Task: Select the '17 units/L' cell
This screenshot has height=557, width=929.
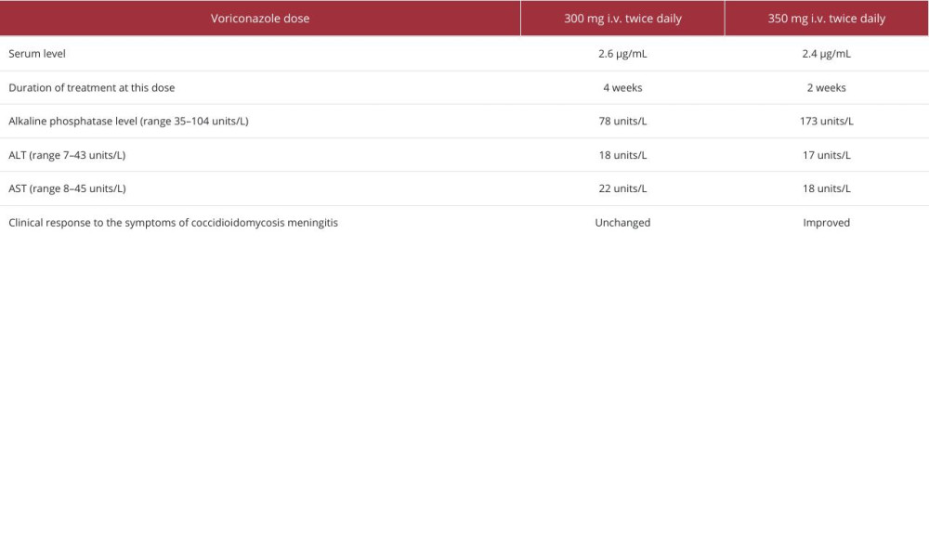Action: [x=827, y=155]
